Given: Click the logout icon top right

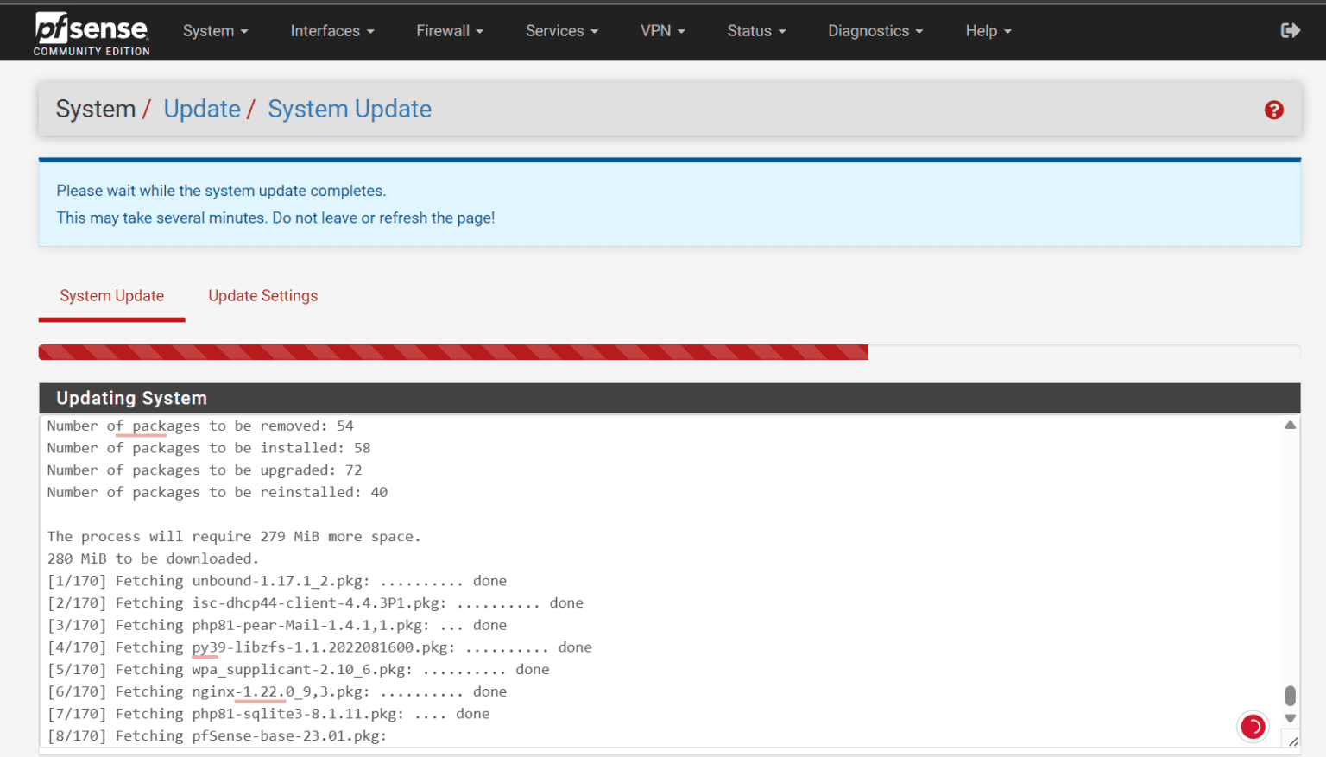Looking at the screenshot, I should coord(1290,29).
